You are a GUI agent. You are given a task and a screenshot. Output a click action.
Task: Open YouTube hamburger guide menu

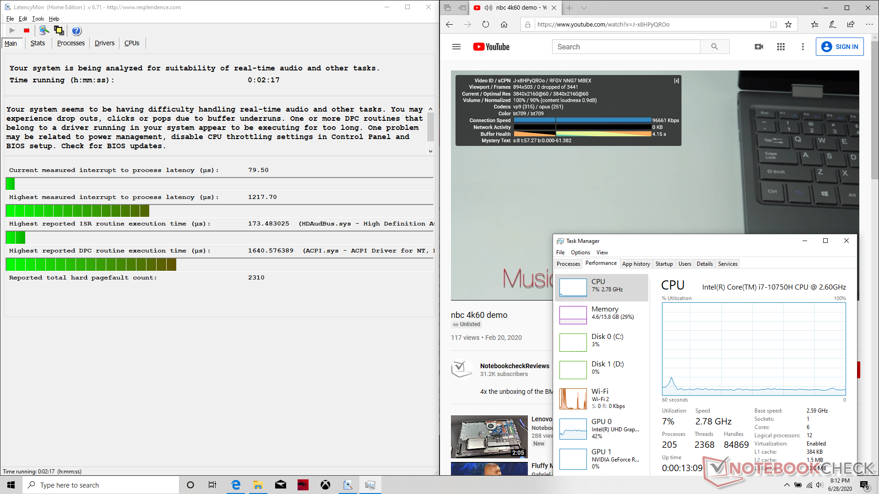tap(456, 47)
